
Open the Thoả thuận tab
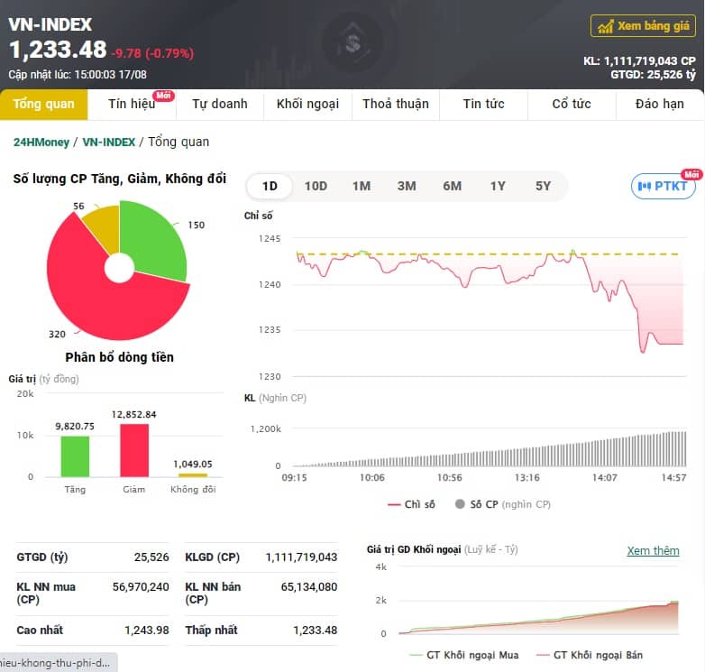click(x=396, y=104)
